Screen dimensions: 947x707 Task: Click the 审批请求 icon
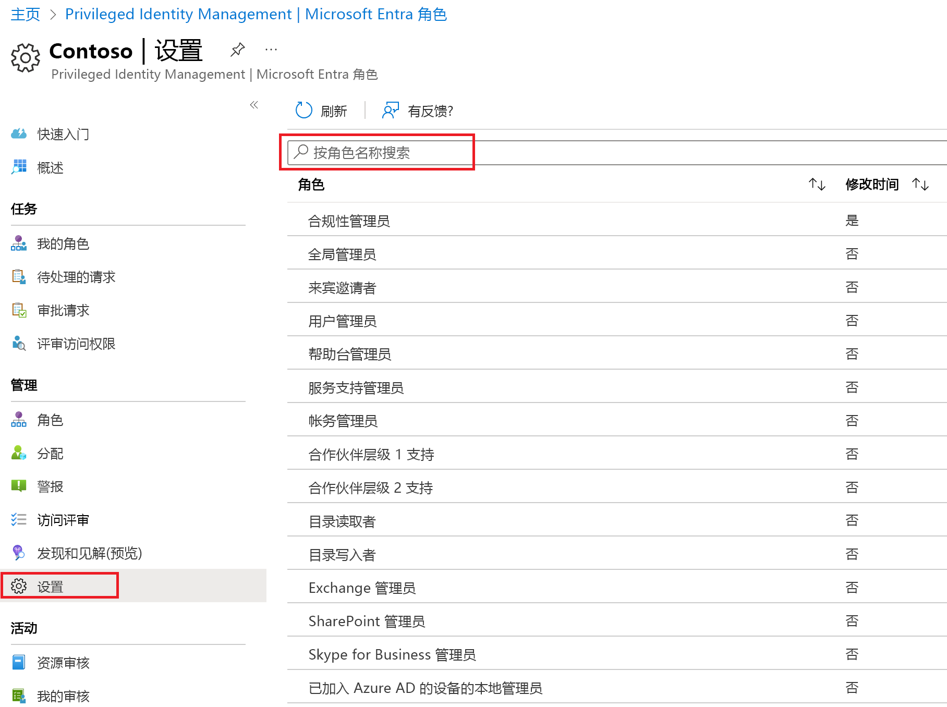pyautogui.click(x=19, y=310)
